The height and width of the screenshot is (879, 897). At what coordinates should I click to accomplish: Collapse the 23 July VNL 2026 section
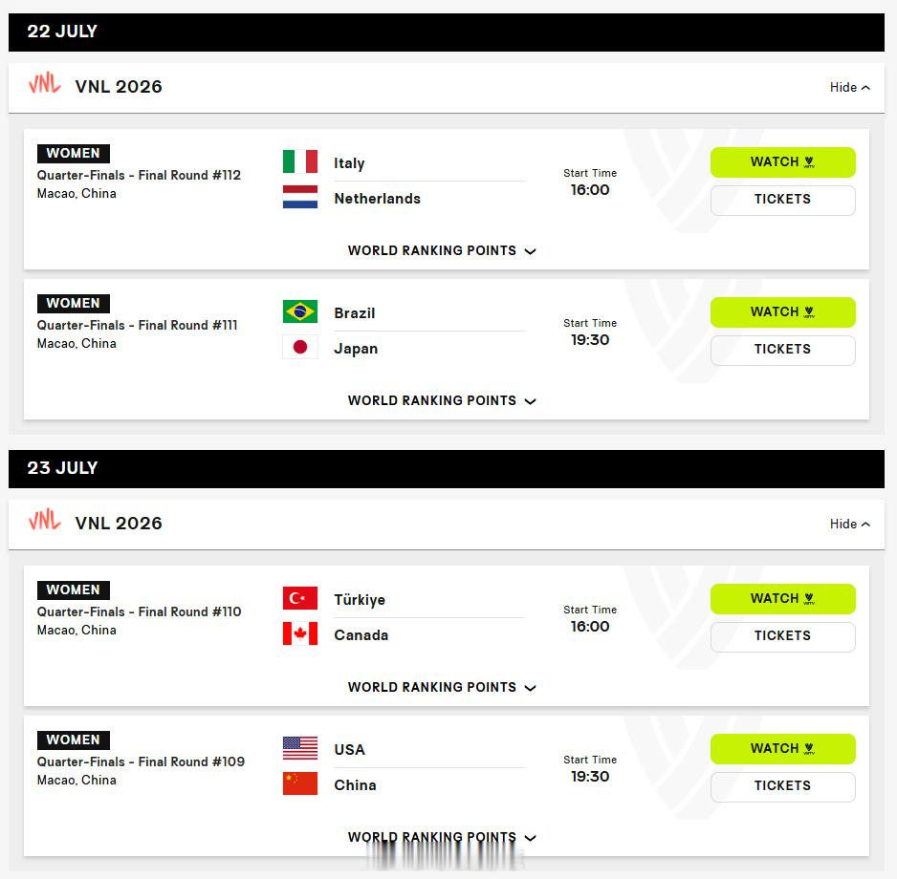[x=850, y=525]
